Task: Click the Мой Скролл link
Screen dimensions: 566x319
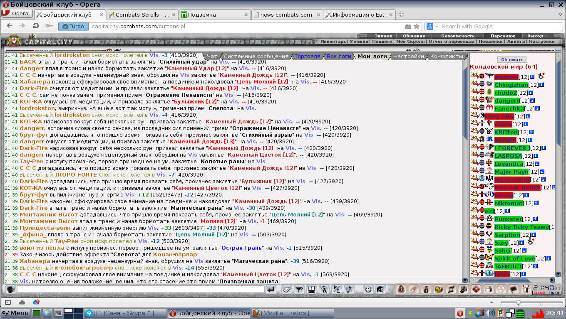Action: pyautogui.click(x=410, y=42)
